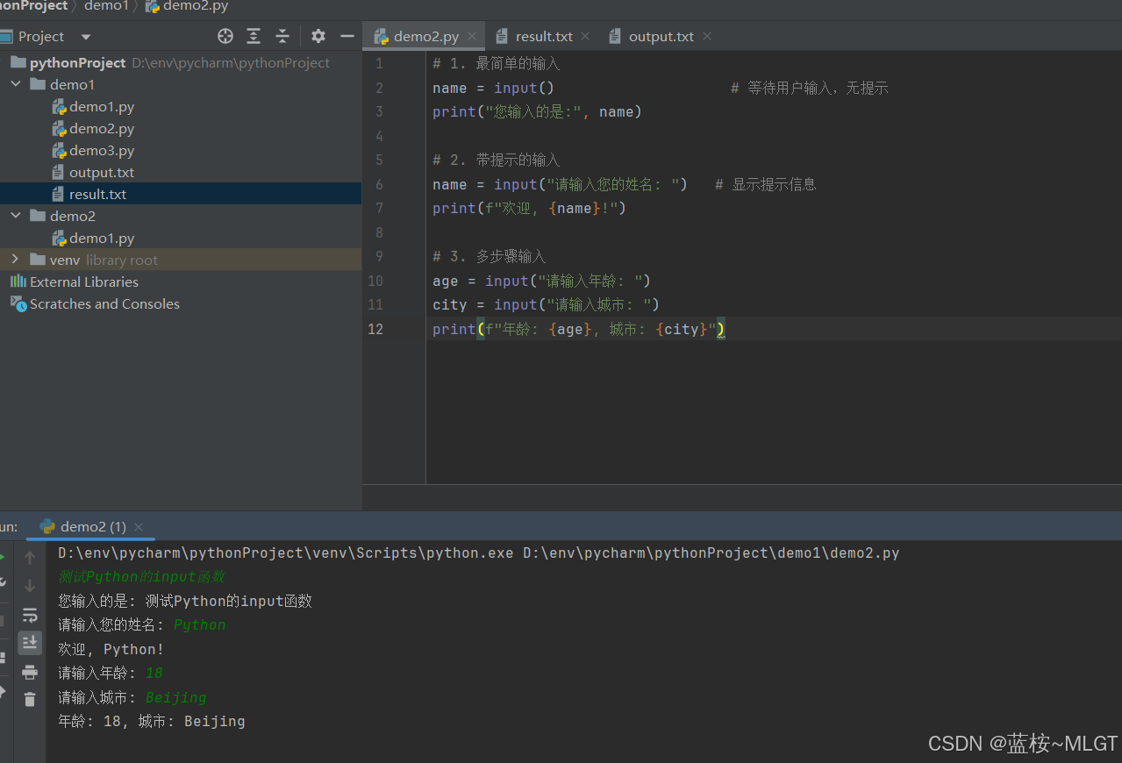The height and width of the screenshot is (763, 1122).
Task: Select the pythonProject root folder
Action: [77, 62]
